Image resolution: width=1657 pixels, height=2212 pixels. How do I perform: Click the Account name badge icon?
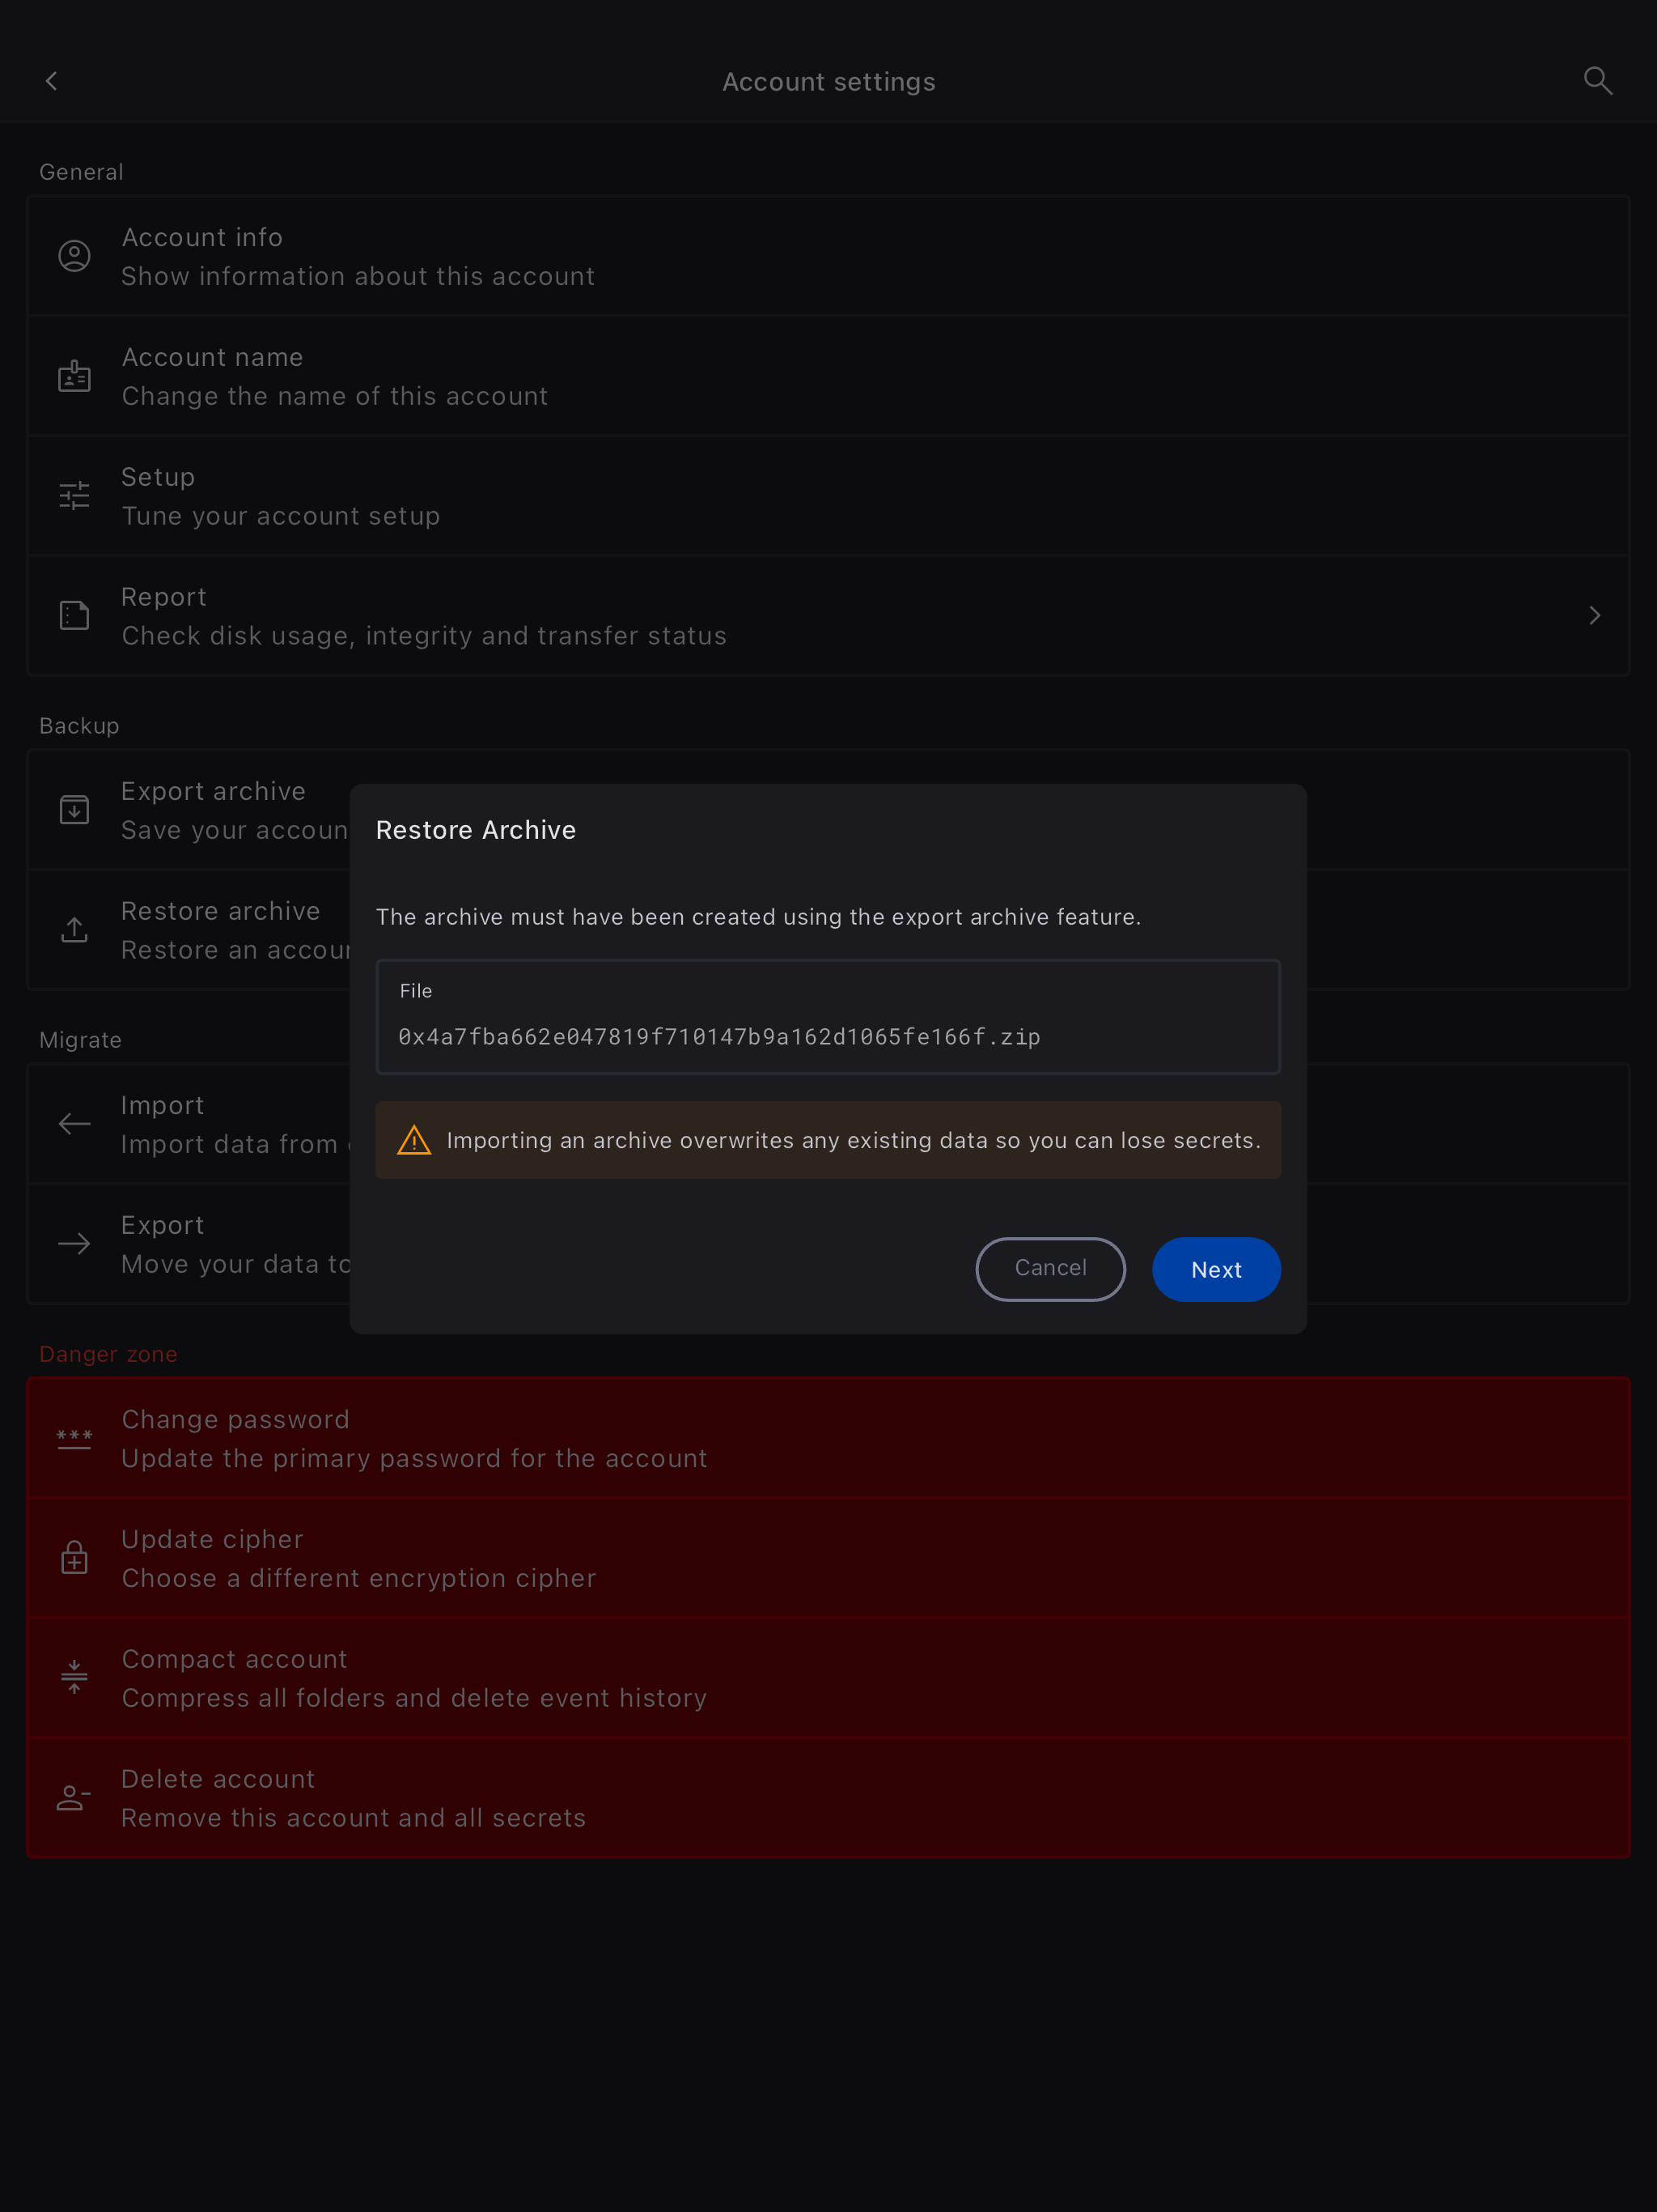[74, 376]
